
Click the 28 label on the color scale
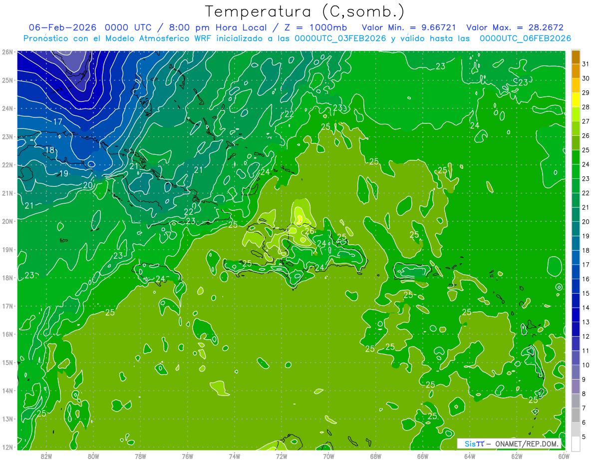coord(586,107)
